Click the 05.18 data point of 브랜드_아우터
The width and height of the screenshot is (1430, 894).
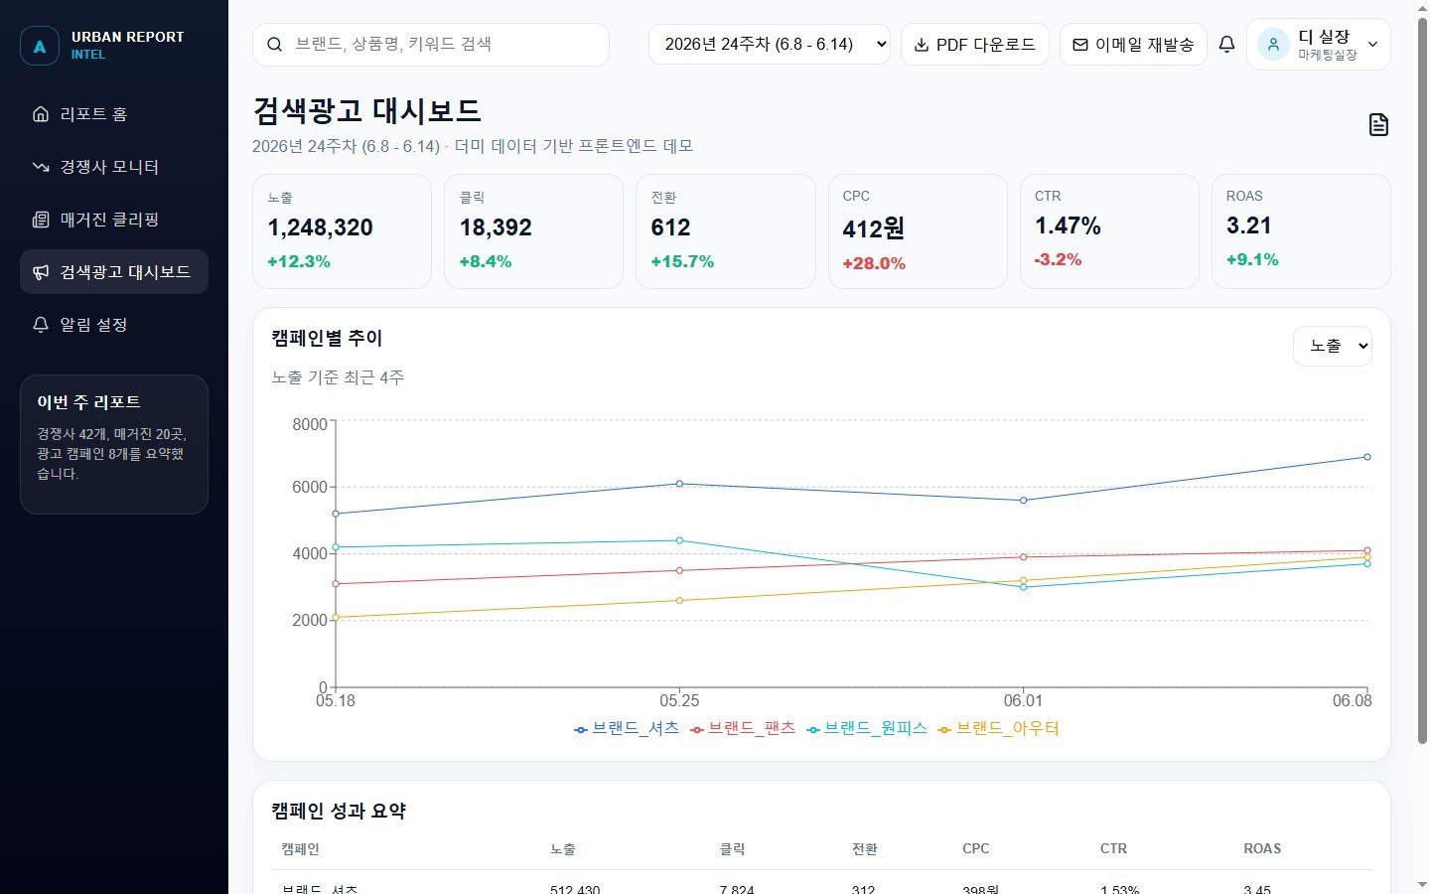[x=336, y=618]
